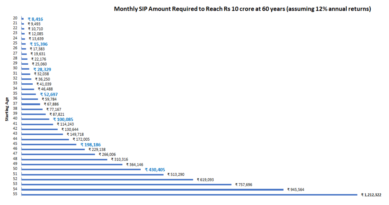Click the longest bar for age 55

pyautogui.click(x=189, y=195)
